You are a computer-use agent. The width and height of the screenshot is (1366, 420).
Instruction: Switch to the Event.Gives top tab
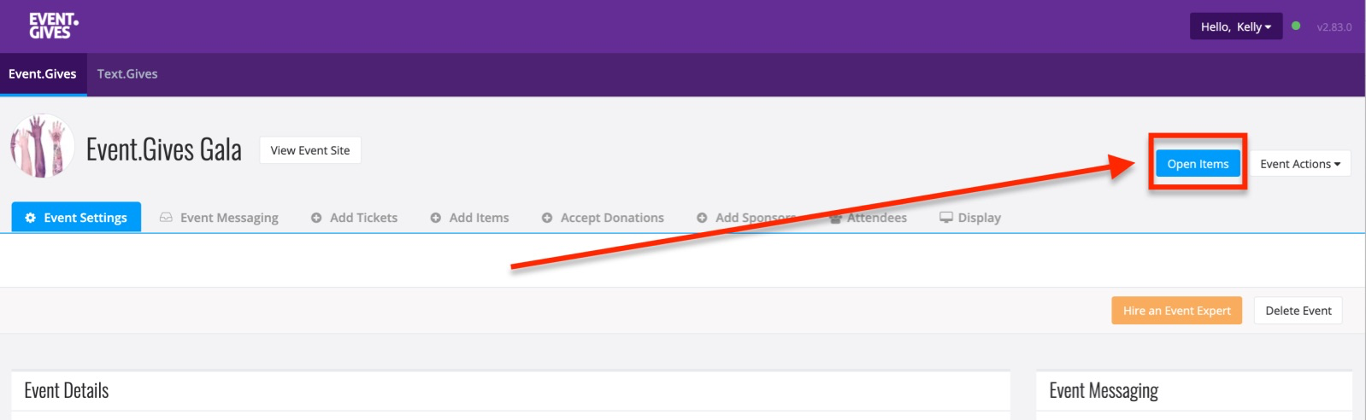[43, 74]
